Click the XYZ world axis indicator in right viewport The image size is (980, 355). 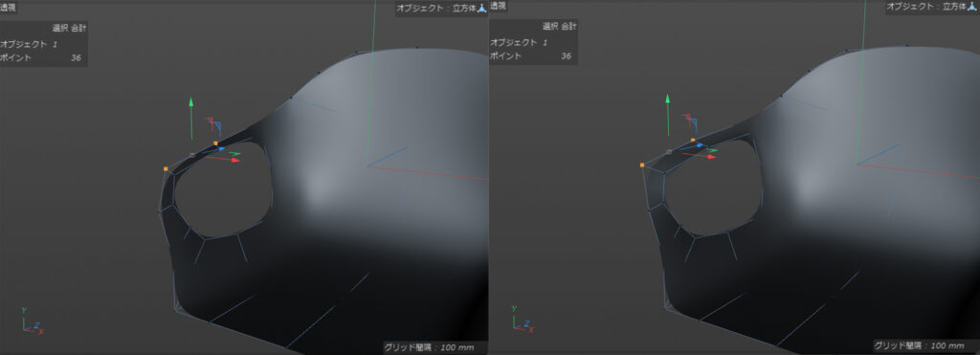522,319
